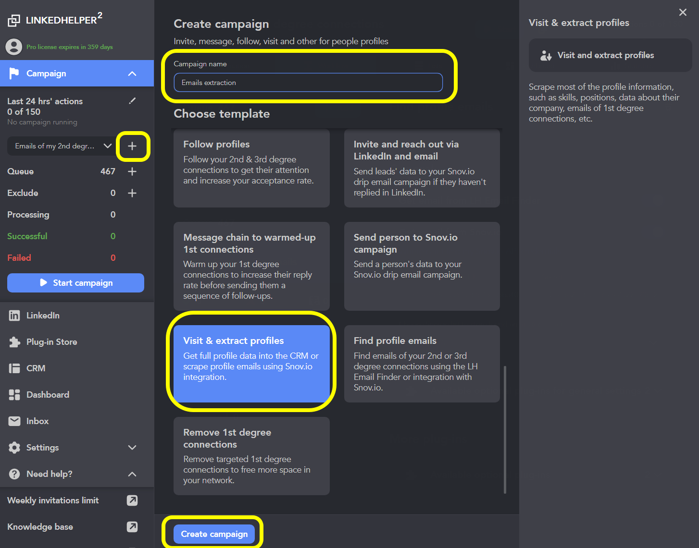The image size is (699, 548).
Task: Open the Plug-in Store menu item
Action: (77, 342)
